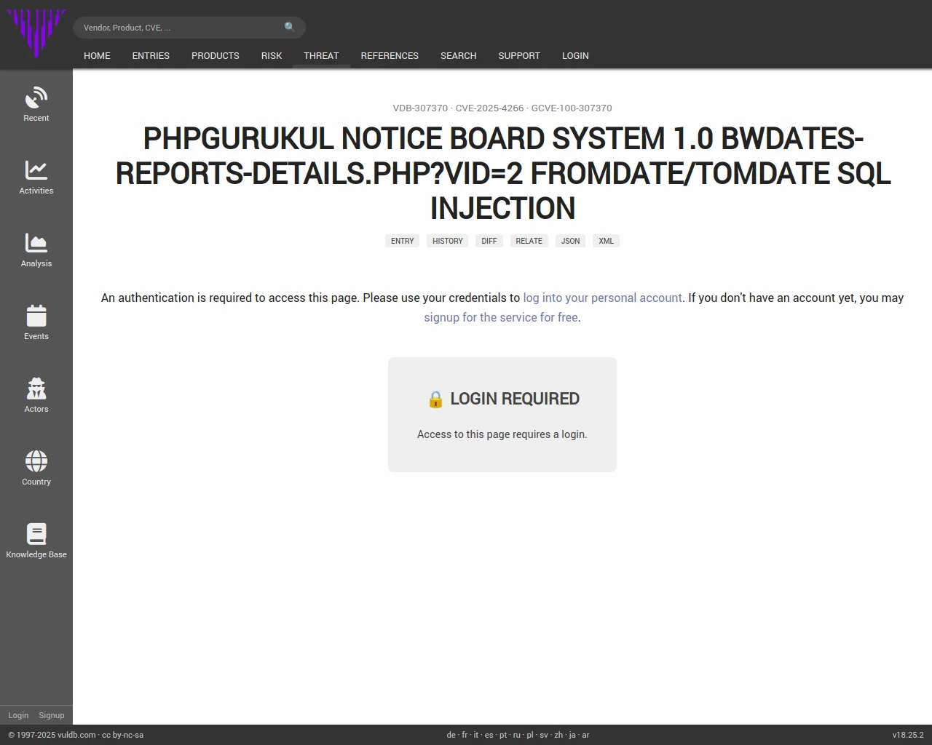Open the LOGIN menu item
Screen dimensions: 932x745
click(x=575, y=55)
